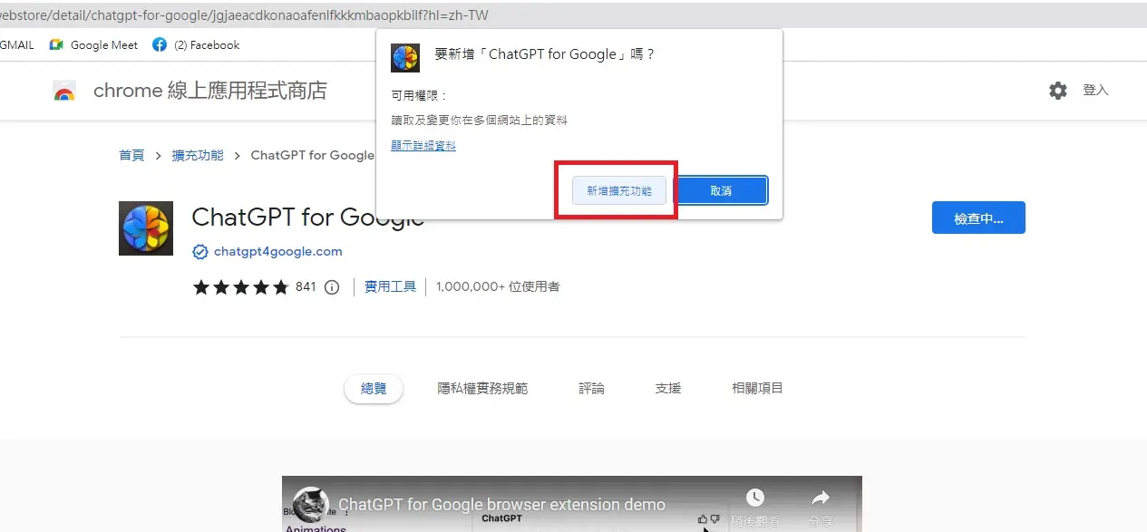Image resolution: width=1147 pixels, height=532 pixels.
Task: Open the 相關項目 tab
Action: (757, 388)
